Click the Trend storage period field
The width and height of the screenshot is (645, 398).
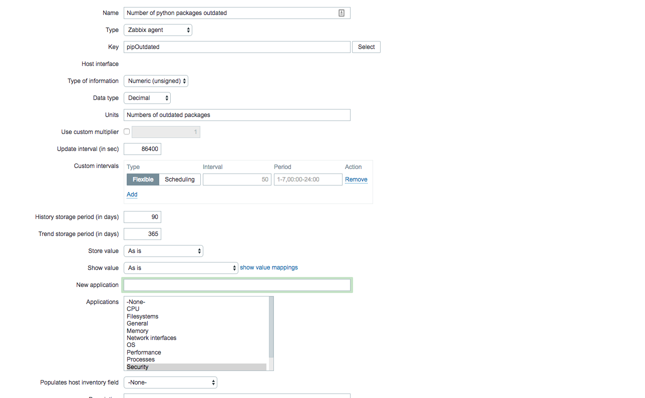click(142, 234)
